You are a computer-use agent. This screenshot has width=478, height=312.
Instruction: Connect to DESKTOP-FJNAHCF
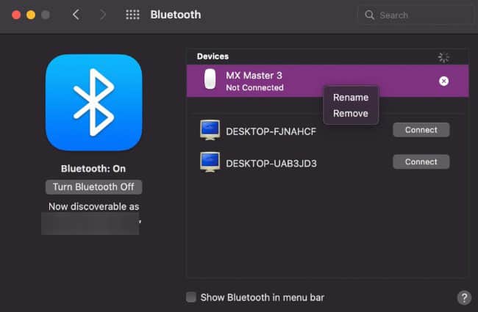coord(421,130)
